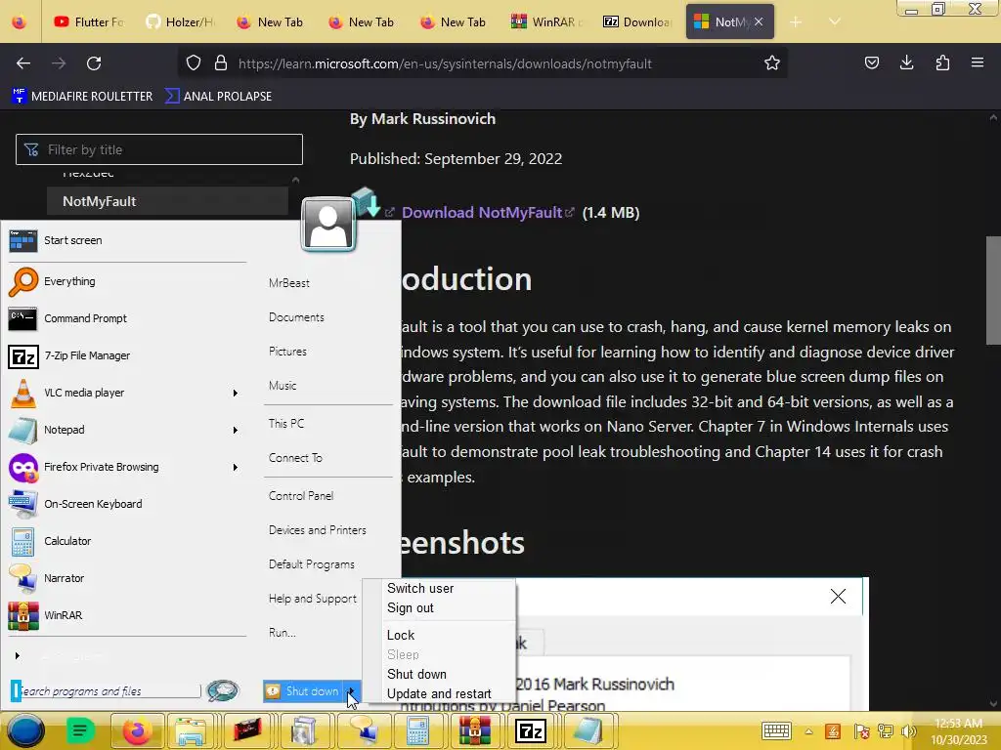Image resolution: width=1001 pixels, height=750 pixels.
Task: Click Download NotMyFault link
Action: pyautogui.click(x=482, y=212)
